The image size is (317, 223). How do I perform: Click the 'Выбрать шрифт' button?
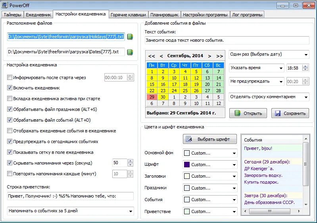(209, 139)
